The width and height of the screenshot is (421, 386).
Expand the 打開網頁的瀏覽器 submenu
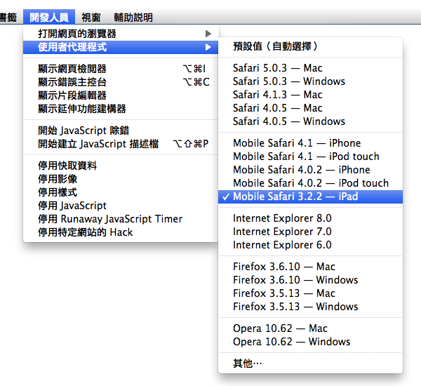[x=77, y=34]
